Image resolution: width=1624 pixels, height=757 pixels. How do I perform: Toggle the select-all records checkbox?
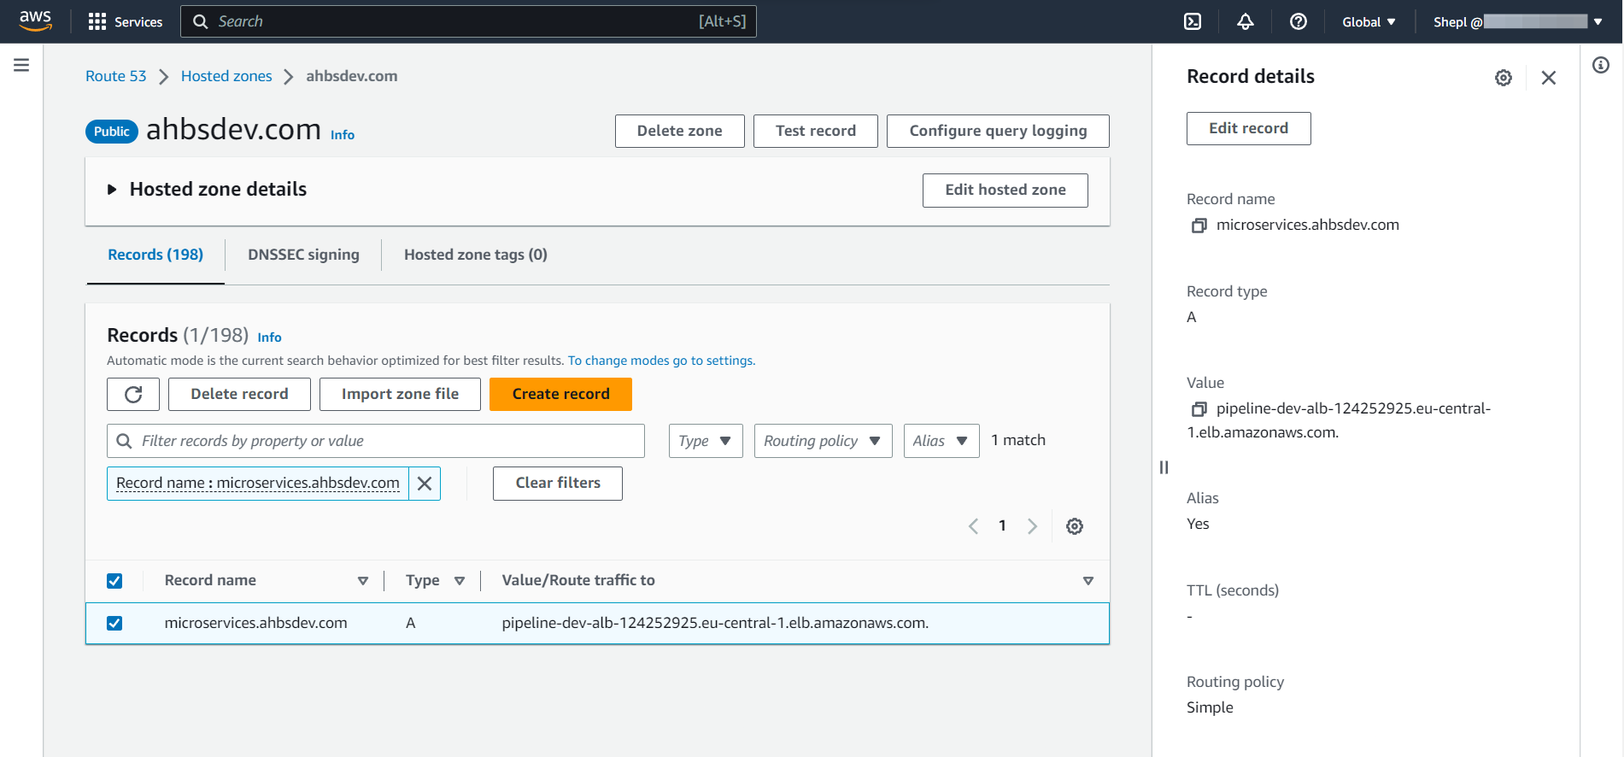coord(114,581)
